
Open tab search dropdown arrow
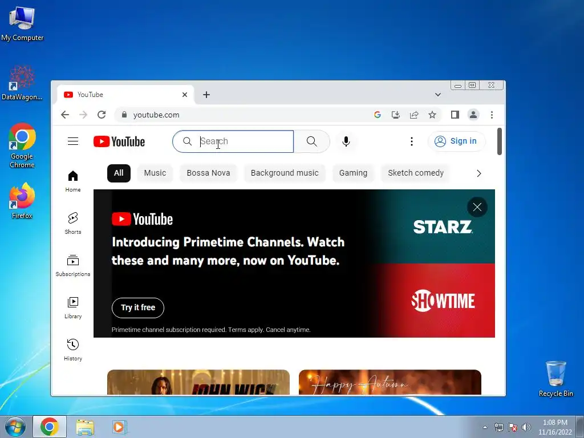(438, 95)
